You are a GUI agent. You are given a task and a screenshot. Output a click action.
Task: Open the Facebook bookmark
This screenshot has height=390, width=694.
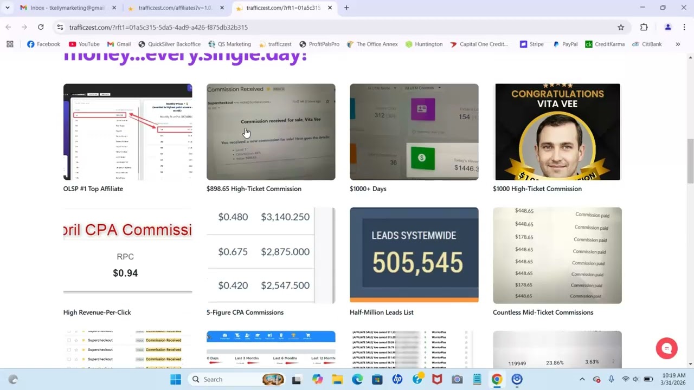(x=43, y=44)
